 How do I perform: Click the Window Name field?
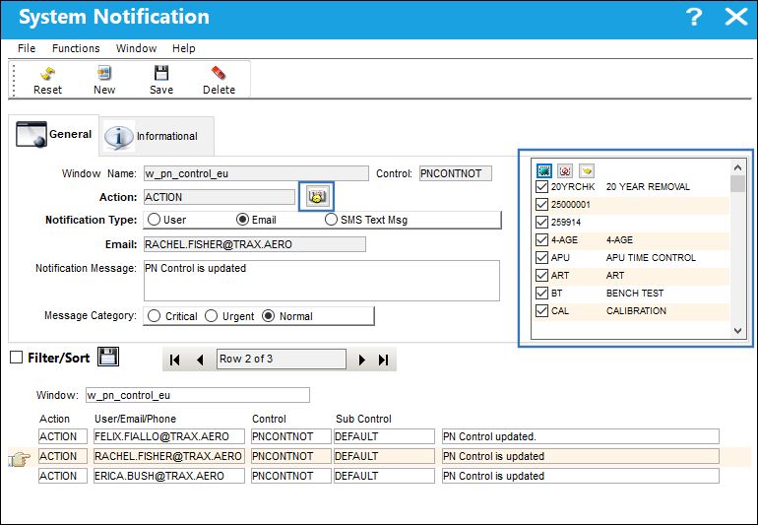(256, 173)
